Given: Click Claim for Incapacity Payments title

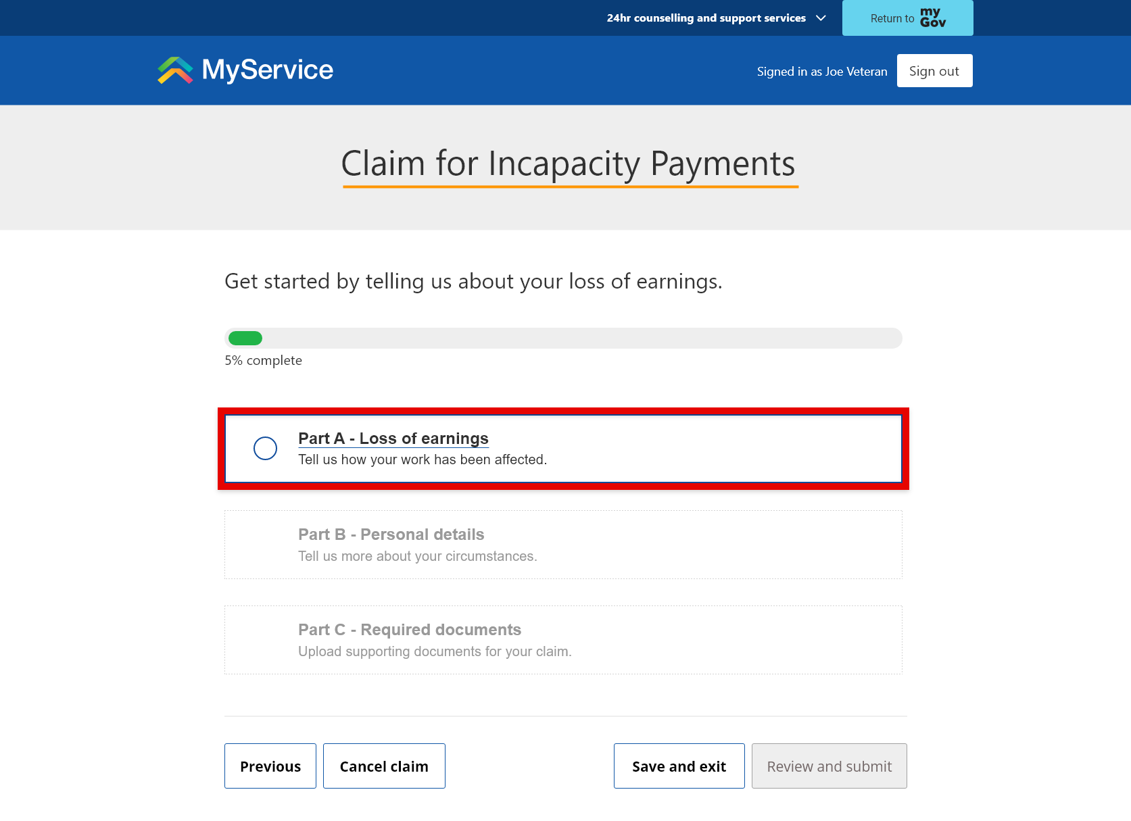Looking at the screenshot, I should (569, 164).
